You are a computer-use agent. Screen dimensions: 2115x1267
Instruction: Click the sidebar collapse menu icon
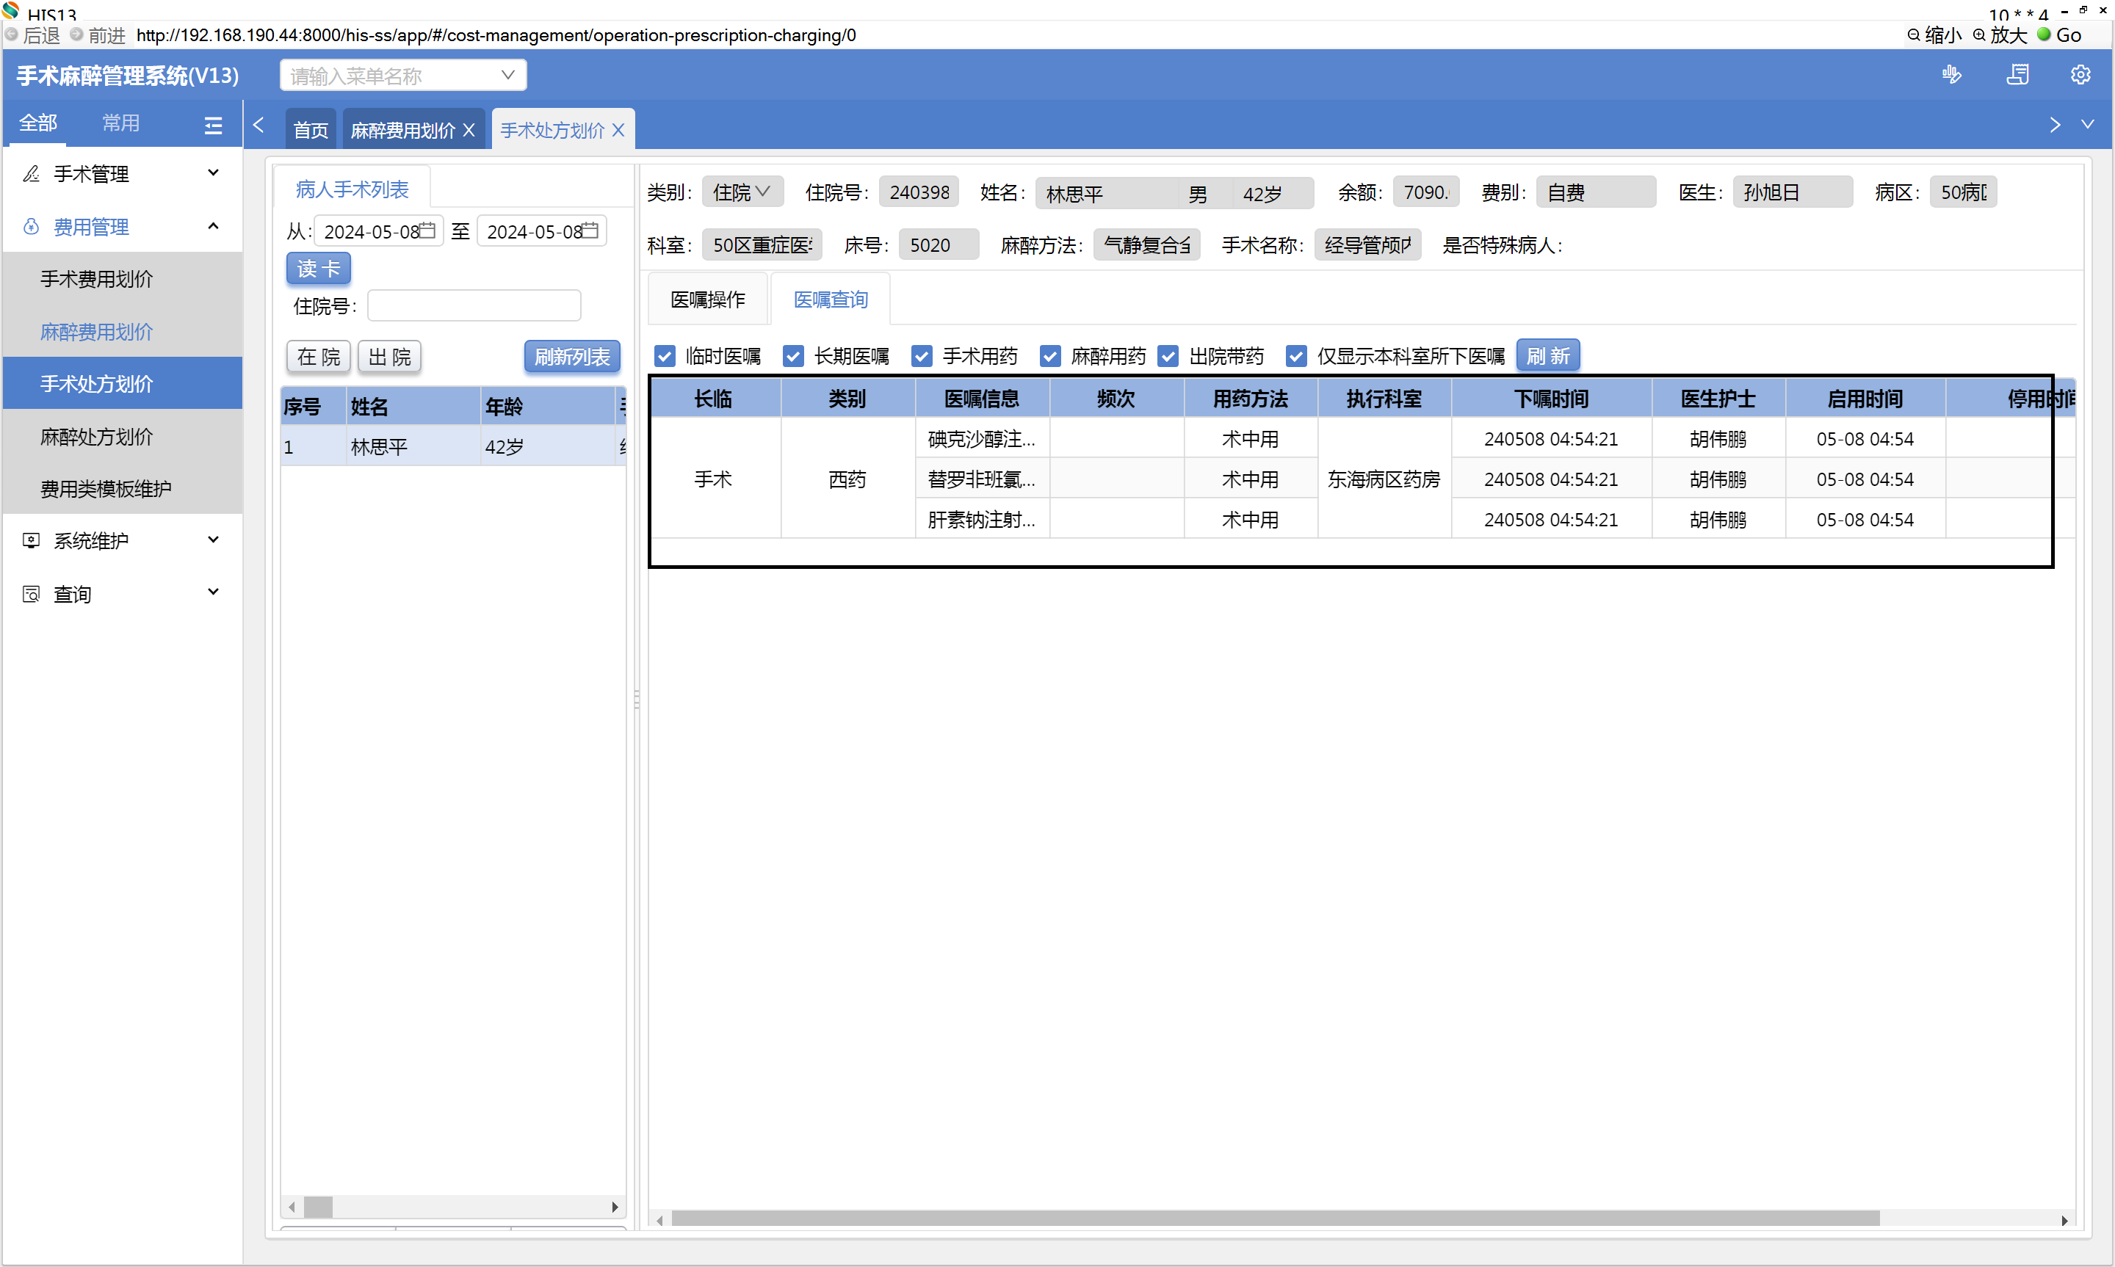[213, 126]
